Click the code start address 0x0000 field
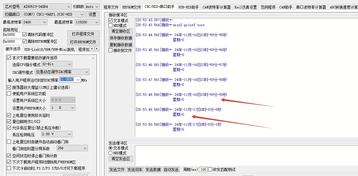This screenshot has width=358, height=176. (12, 35)
